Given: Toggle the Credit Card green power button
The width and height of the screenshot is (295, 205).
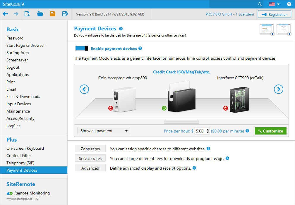Looking at the screenshot, I should (164, 108).
